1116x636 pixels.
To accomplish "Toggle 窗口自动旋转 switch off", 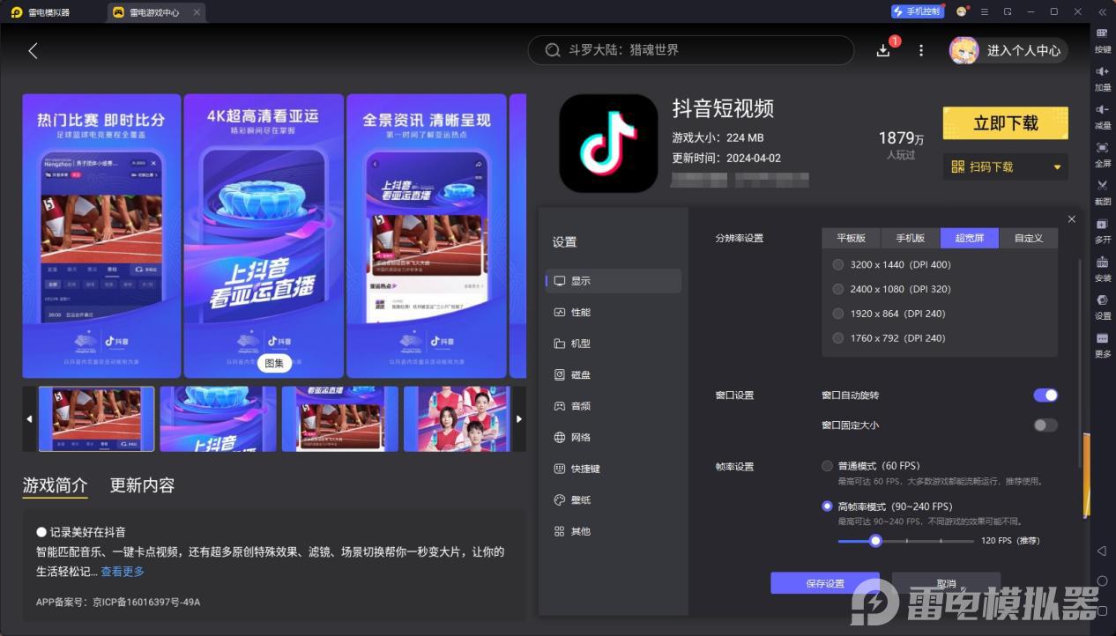I will point(1045,396).
